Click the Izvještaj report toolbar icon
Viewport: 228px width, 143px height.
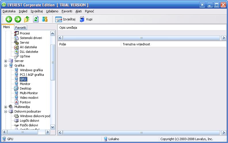pos(58,19)
